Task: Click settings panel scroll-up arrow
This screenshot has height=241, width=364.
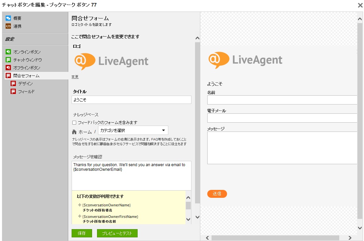Action: coord(197,38)
